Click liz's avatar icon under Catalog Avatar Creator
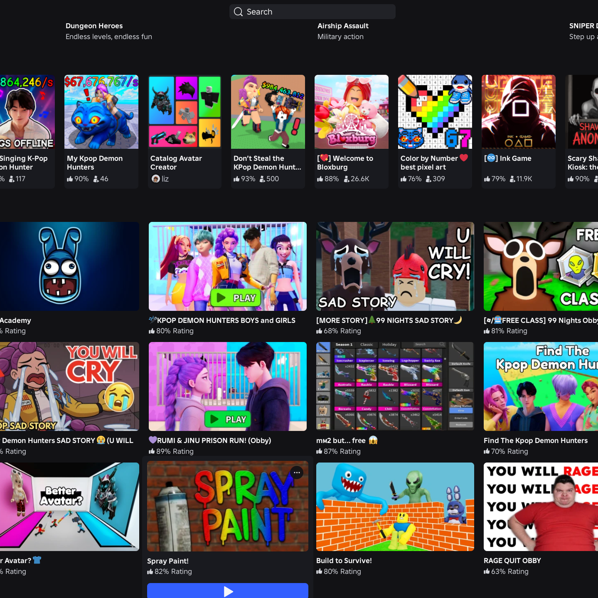This screenshot has height=598, width=598. (156, 179)
